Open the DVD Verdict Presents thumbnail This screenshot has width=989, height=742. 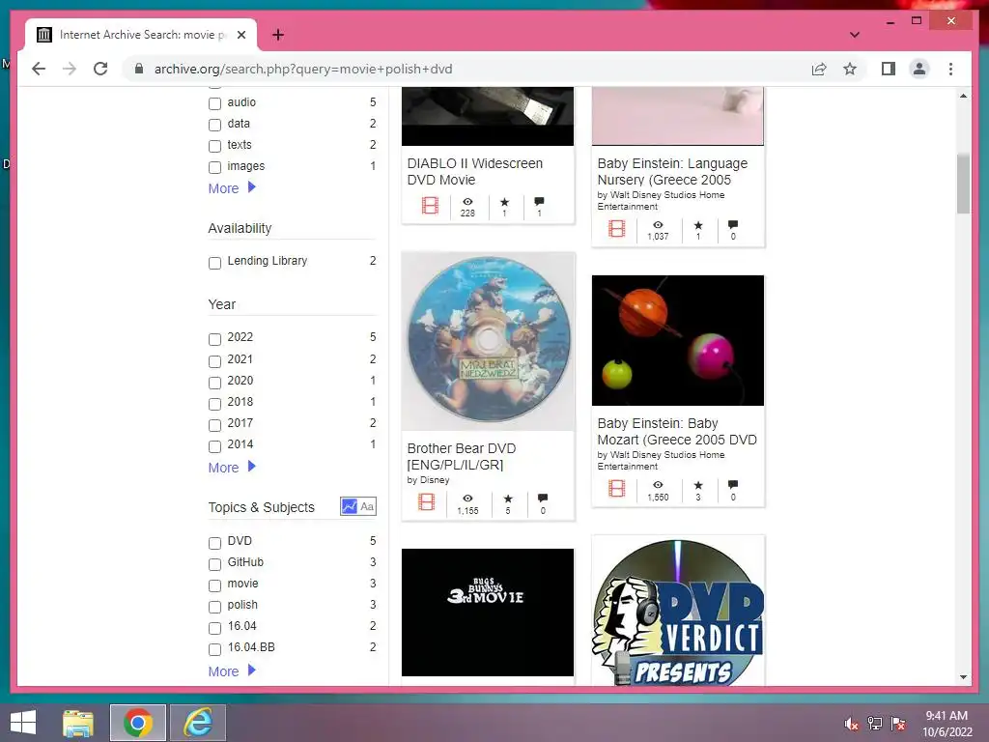[678, 611]
